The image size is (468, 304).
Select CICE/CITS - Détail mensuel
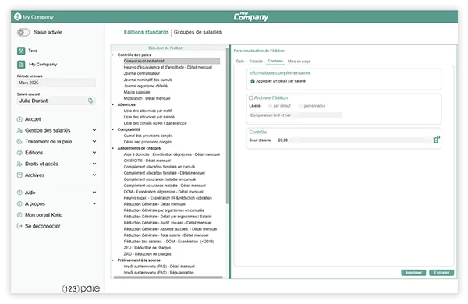(147, 161)
